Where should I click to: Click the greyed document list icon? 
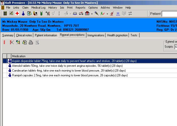37,42
